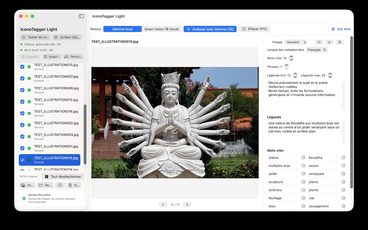Select TEST_ILLUSTRATION001.jpg in the list
This screenshot has height=230, width=368.
click(50, 148)
